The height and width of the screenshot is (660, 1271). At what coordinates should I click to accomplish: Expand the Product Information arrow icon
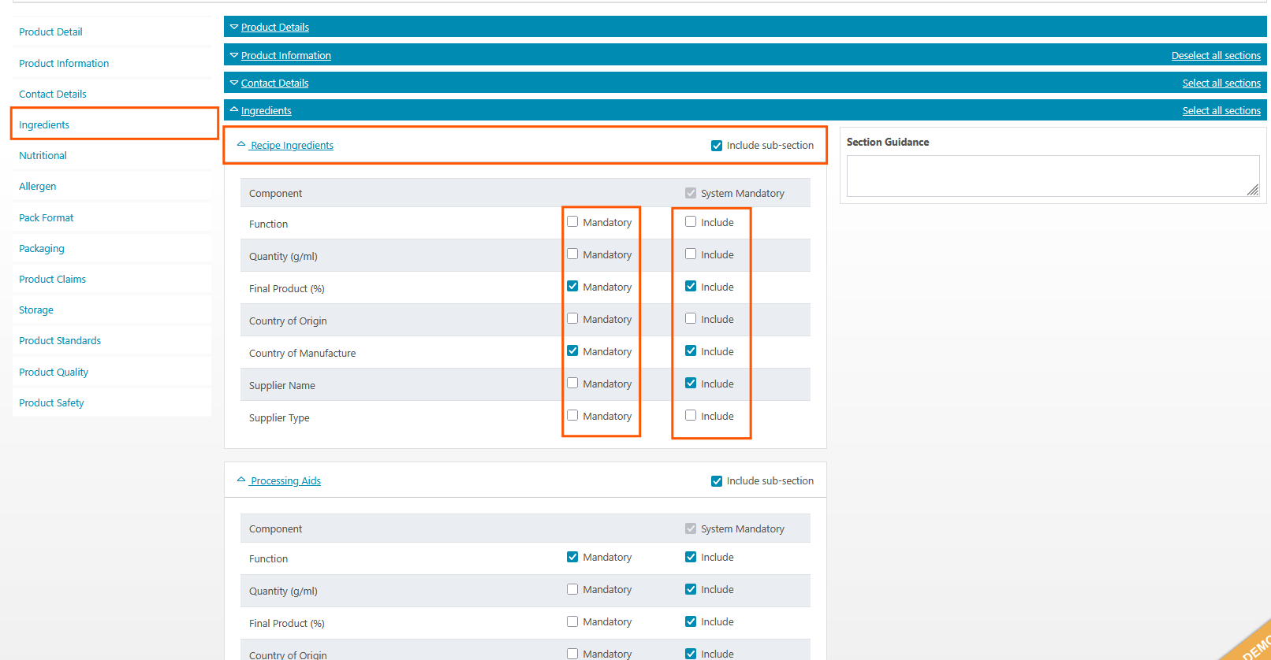tap(234, 55)
